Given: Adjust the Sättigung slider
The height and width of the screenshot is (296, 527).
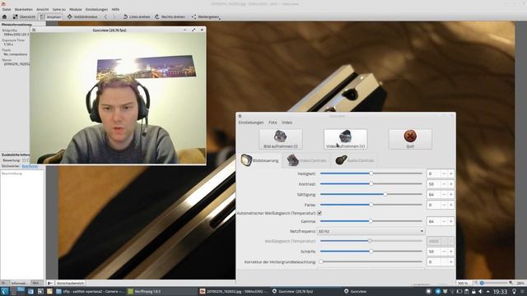Looking at the screenshot, I should pyautogui.click(x=371, y=194).
